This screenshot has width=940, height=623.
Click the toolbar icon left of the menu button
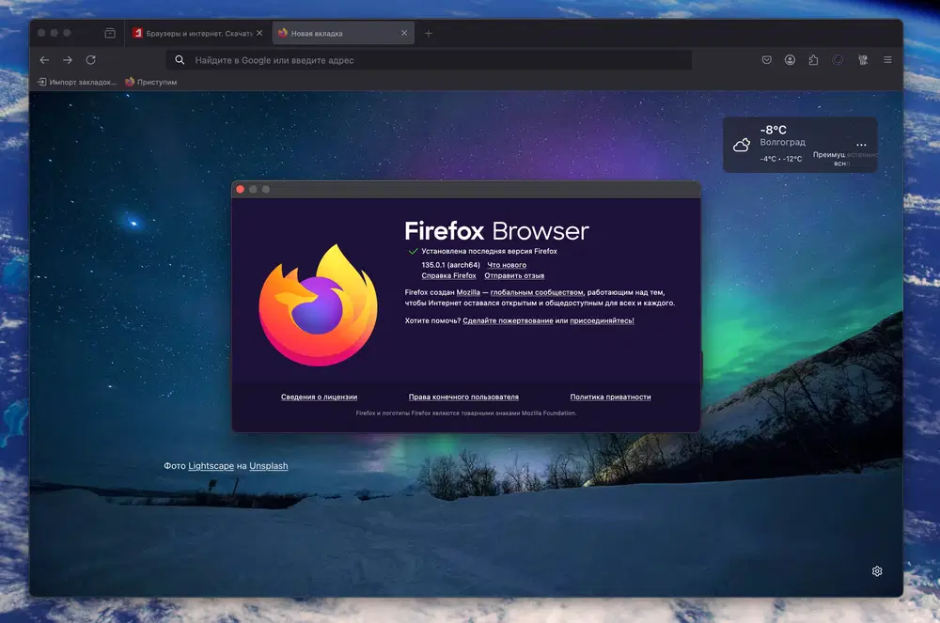click(863, 60)
